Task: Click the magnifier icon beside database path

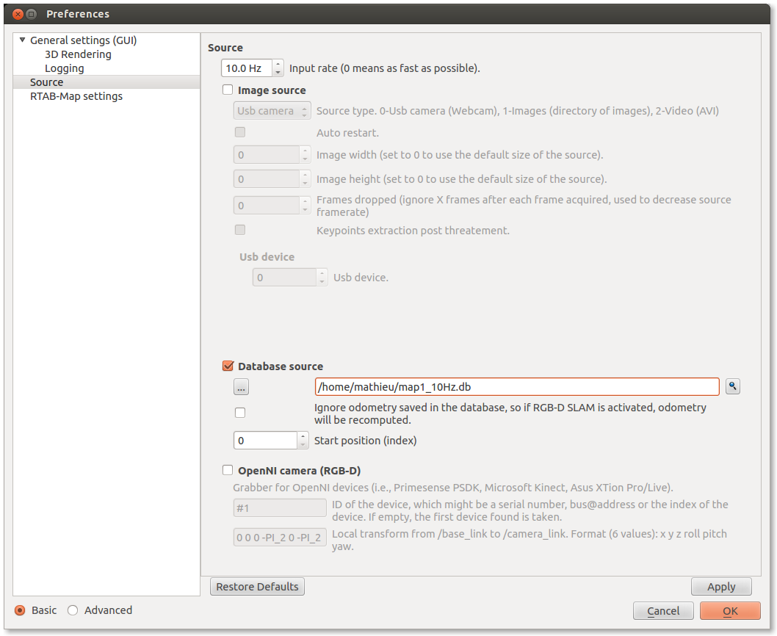Action: [732, 386]
